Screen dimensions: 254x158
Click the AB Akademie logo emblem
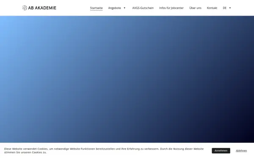25,8
